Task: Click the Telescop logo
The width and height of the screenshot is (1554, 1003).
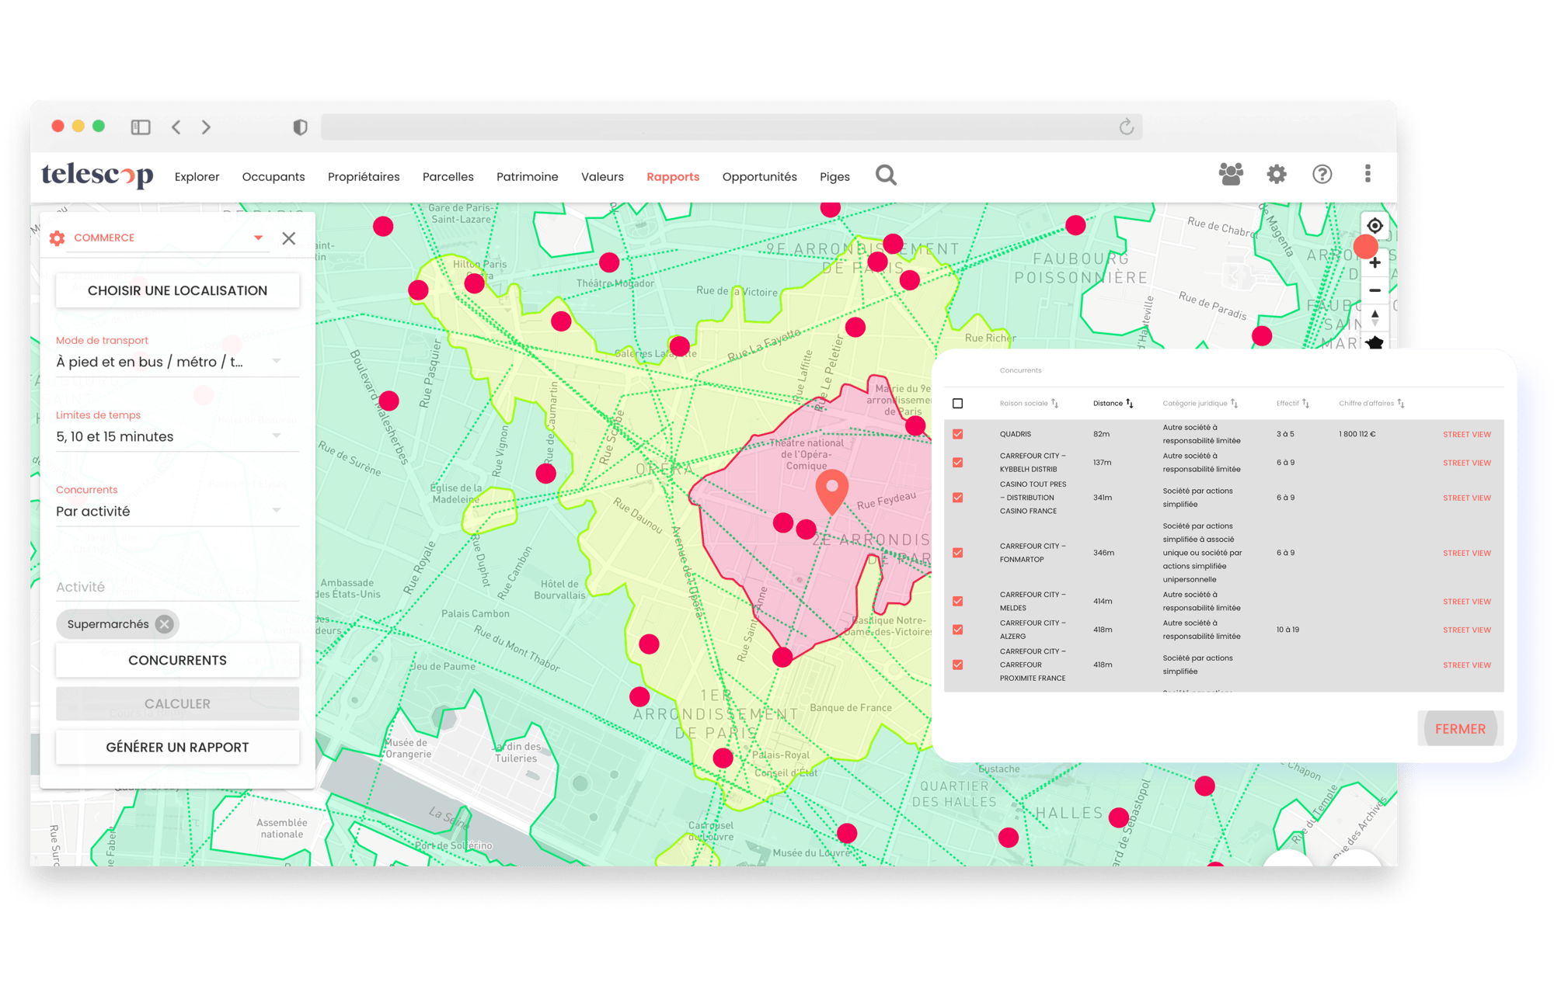Action: tap(97, 175)
